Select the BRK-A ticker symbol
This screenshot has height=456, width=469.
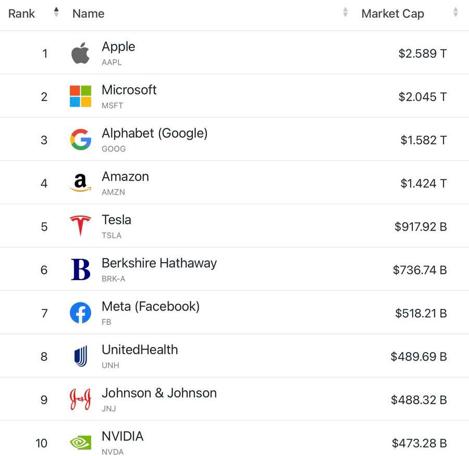114,279
